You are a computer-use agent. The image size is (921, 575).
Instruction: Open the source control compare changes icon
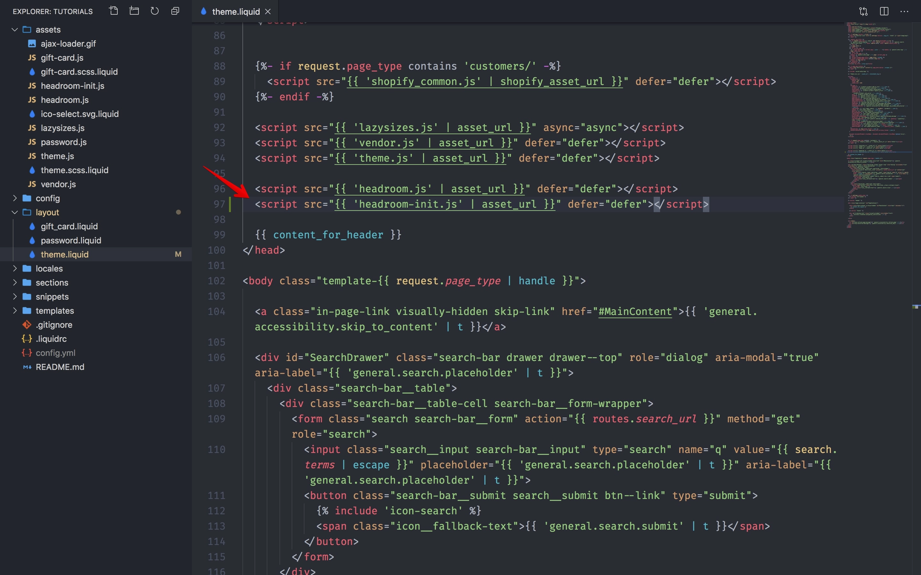(863, 11)
